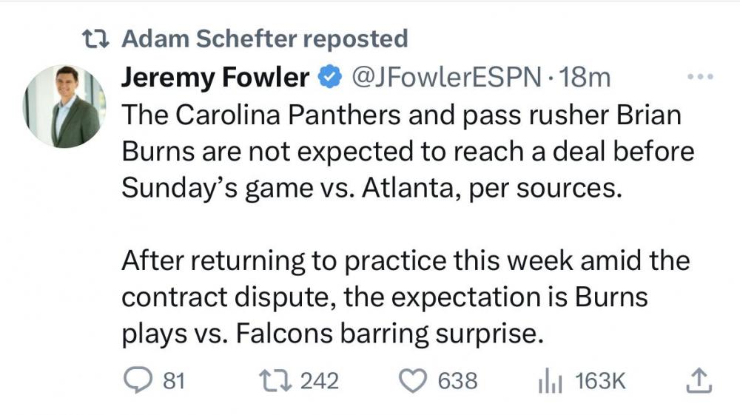Open view analytics bar chart icon

[549, 382]
